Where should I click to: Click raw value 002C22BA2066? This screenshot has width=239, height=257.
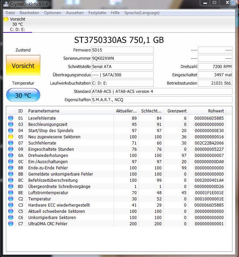[x=209, y=143]
